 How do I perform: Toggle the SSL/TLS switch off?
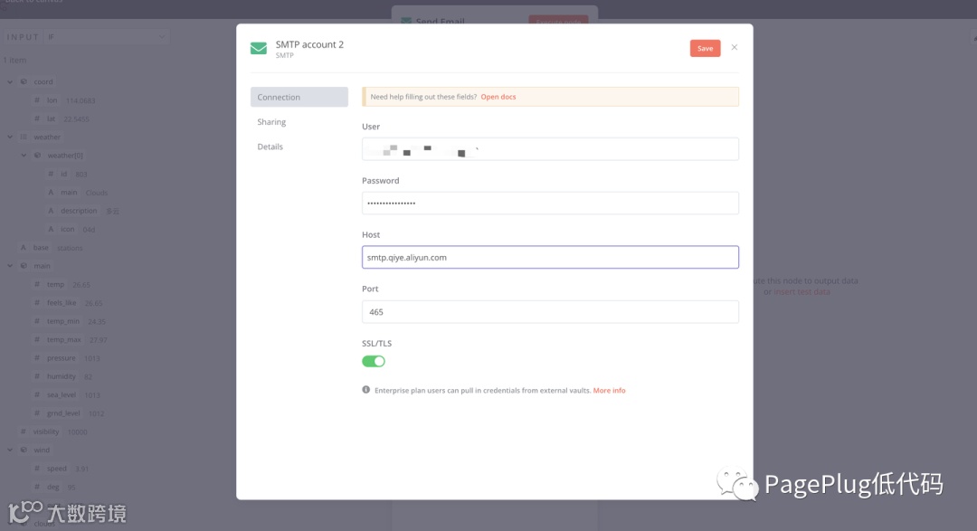[x=374, y=362]
